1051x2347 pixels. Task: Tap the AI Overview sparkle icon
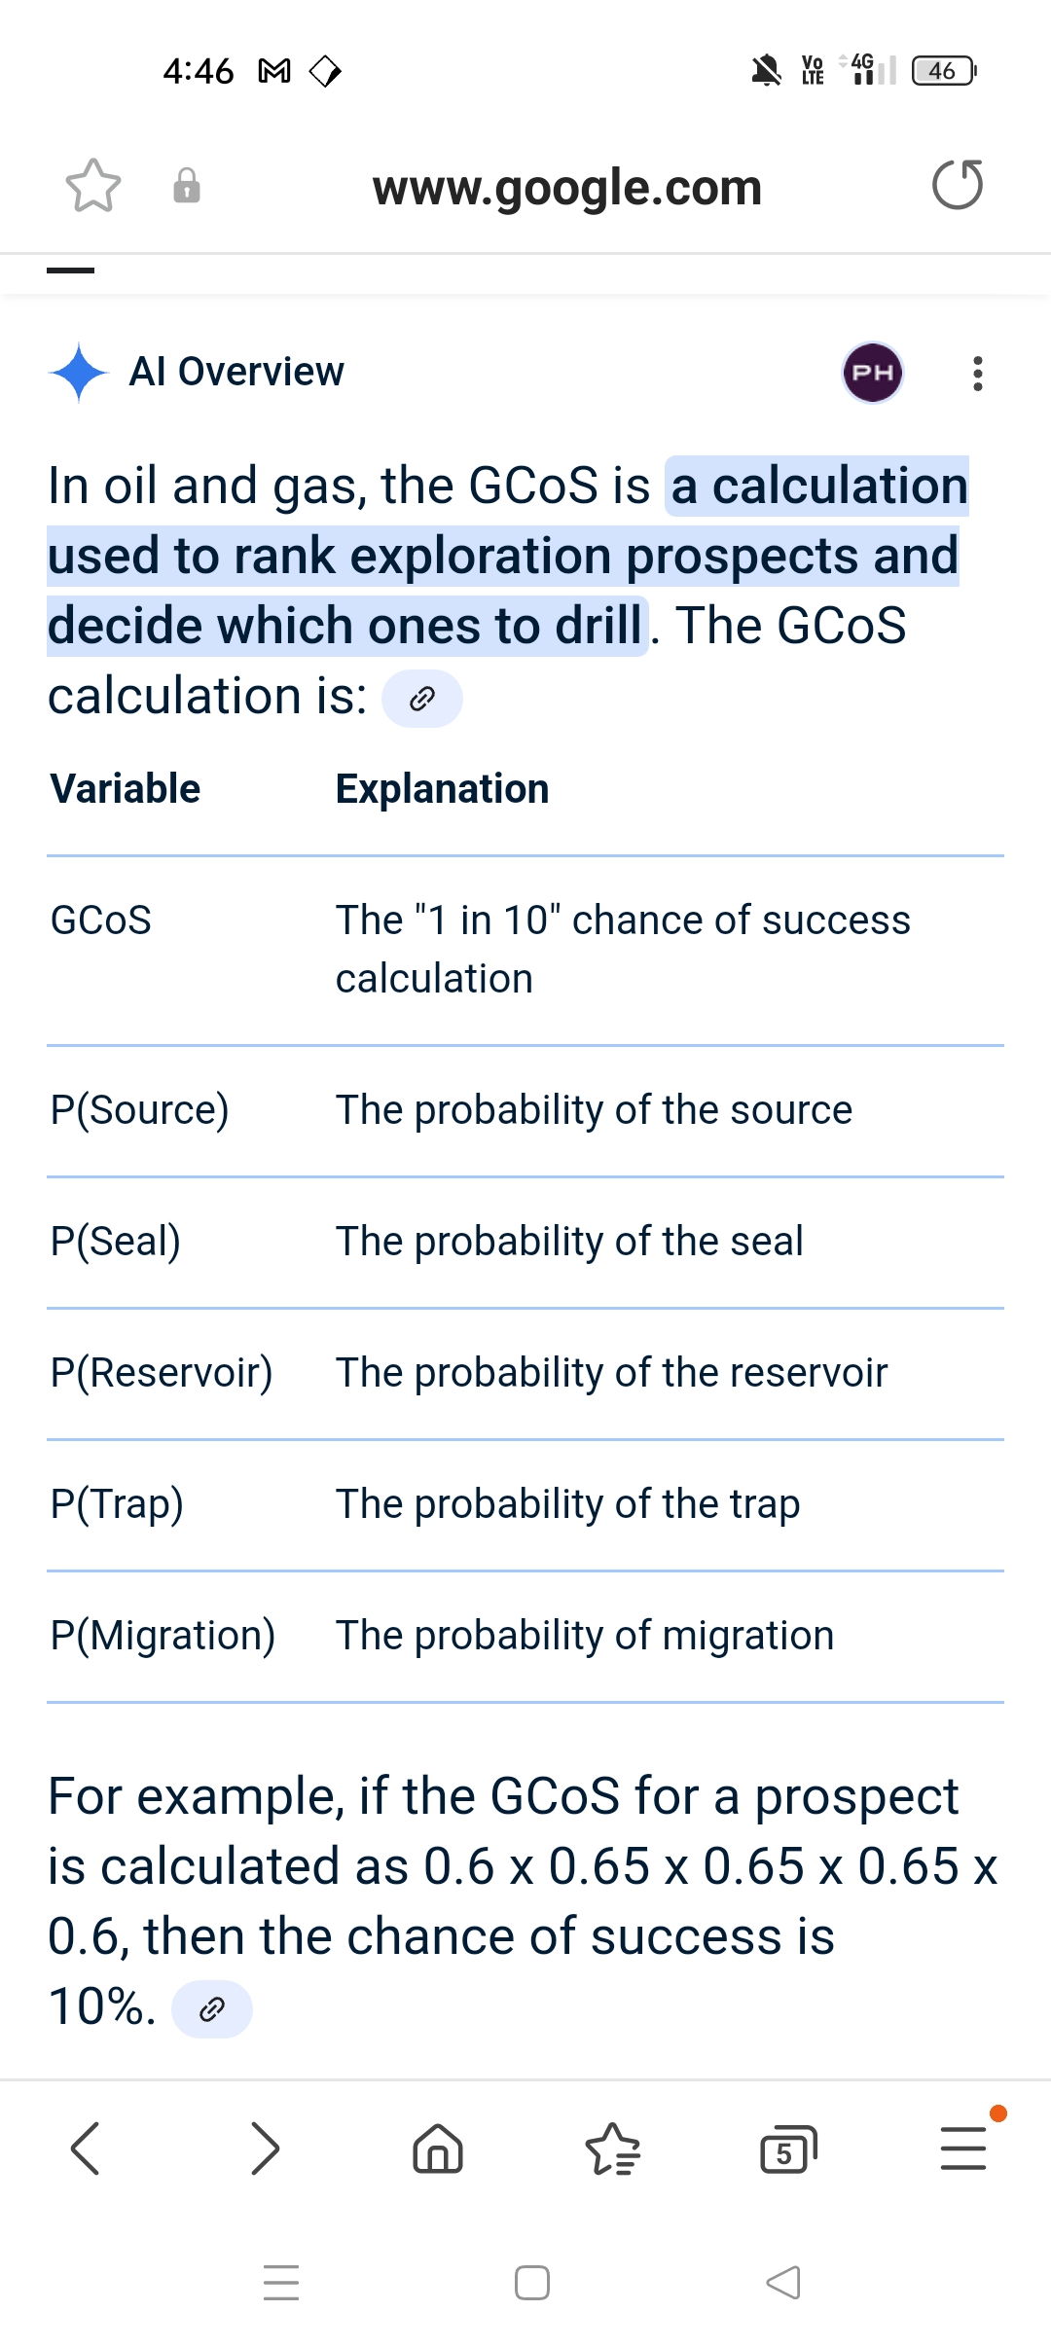pyautogui.click(x=79, y=373)
